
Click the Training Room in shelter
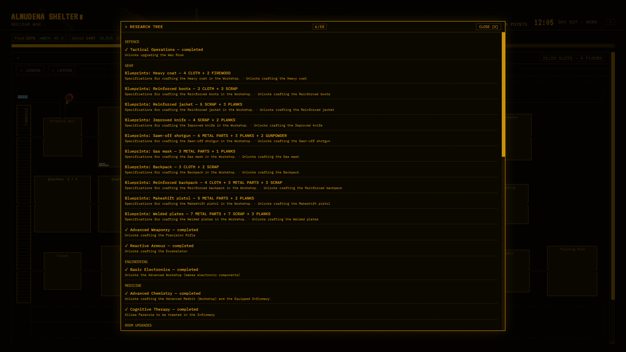(572, 271)
